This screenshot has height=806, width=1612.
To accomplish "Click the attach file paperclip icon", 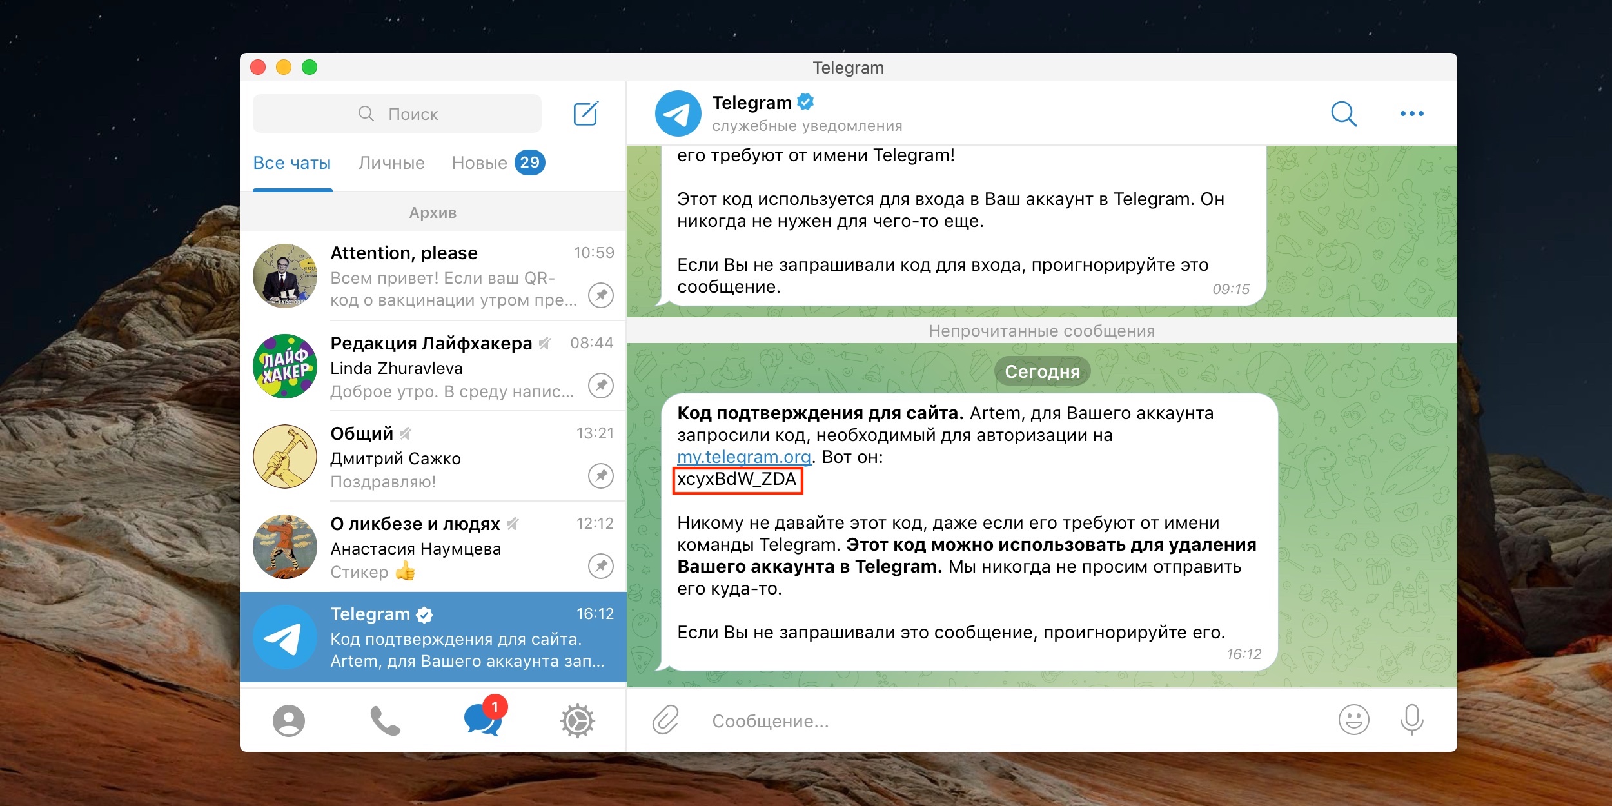I will [665, 720].
